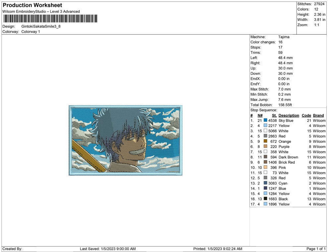Click the "N#" column header
The width and height of the screenshot is (328, 252).
tap(260, 115)
